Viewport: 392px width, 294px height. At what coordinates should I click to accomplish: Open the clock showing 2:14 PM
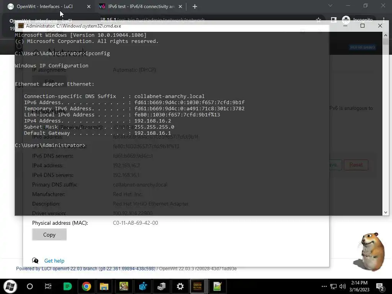(x=359, y=286)
